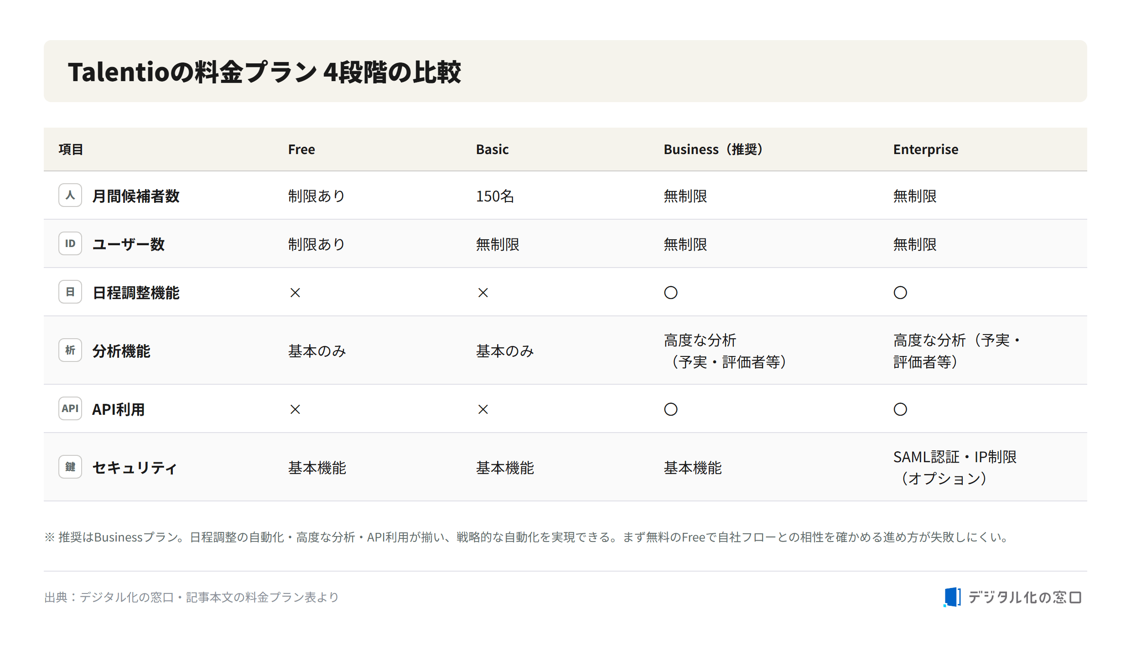Click the × mark for Basic API利用
1131x650 pixels.
point(483,409)
